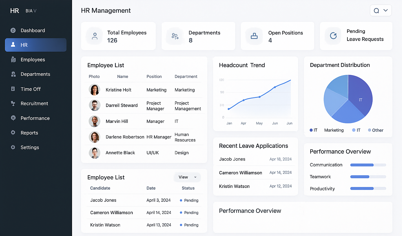Select the Kristine Holt name
This screenshot has width=402, height=236.
(x=119, y=90)
